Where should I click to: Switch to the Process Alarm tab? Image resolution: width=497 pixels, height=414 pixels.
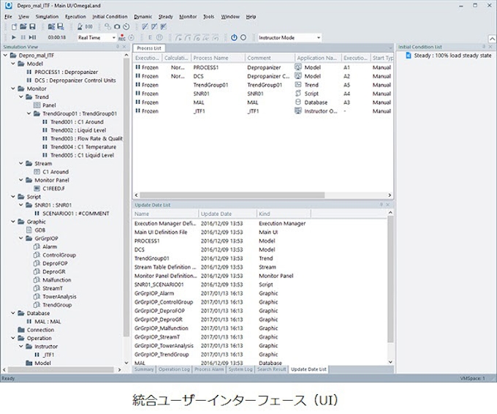coord(210,369)
